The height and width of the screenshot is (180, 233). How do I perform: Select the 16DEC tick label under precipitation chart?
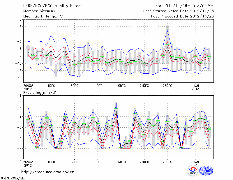point(121,162)
